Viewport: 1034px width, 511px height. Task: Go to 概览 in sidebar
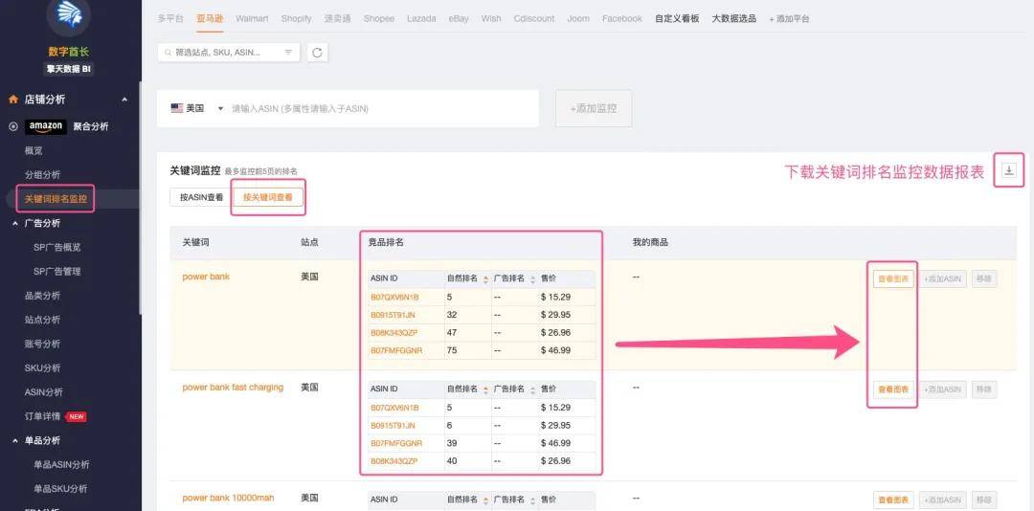point(34,151)
